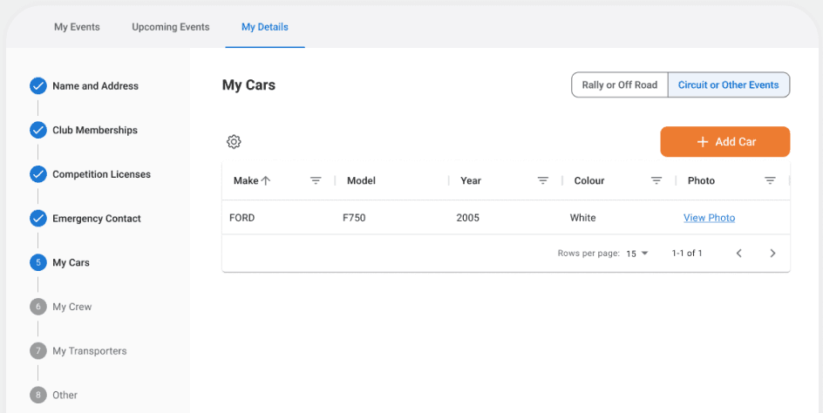
Task: Open table settings gear icon
Action: point(234,142)
